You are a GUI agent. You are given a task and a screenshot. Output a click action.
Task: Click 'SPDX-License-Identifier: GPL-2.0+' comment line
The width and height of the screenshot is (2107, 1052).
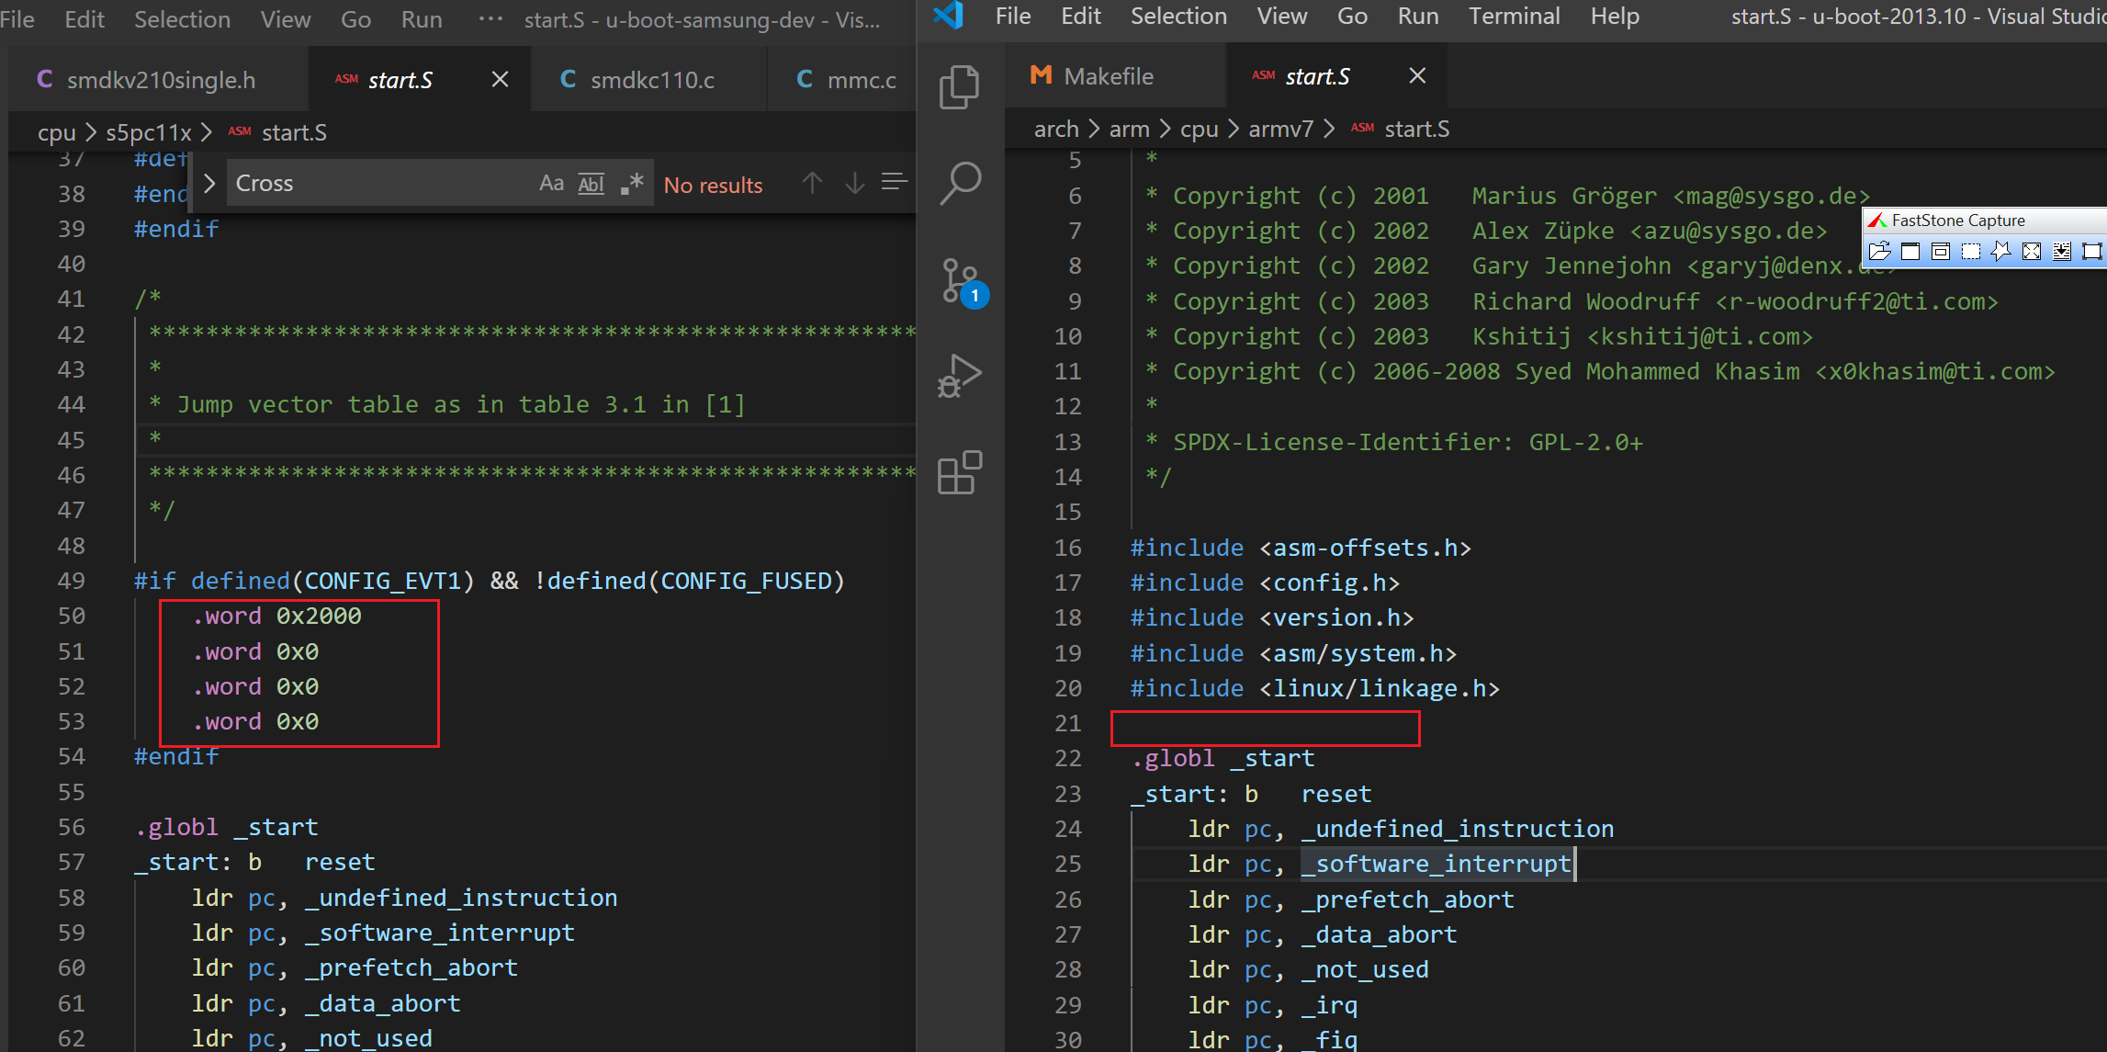(x=1408, y=442)
